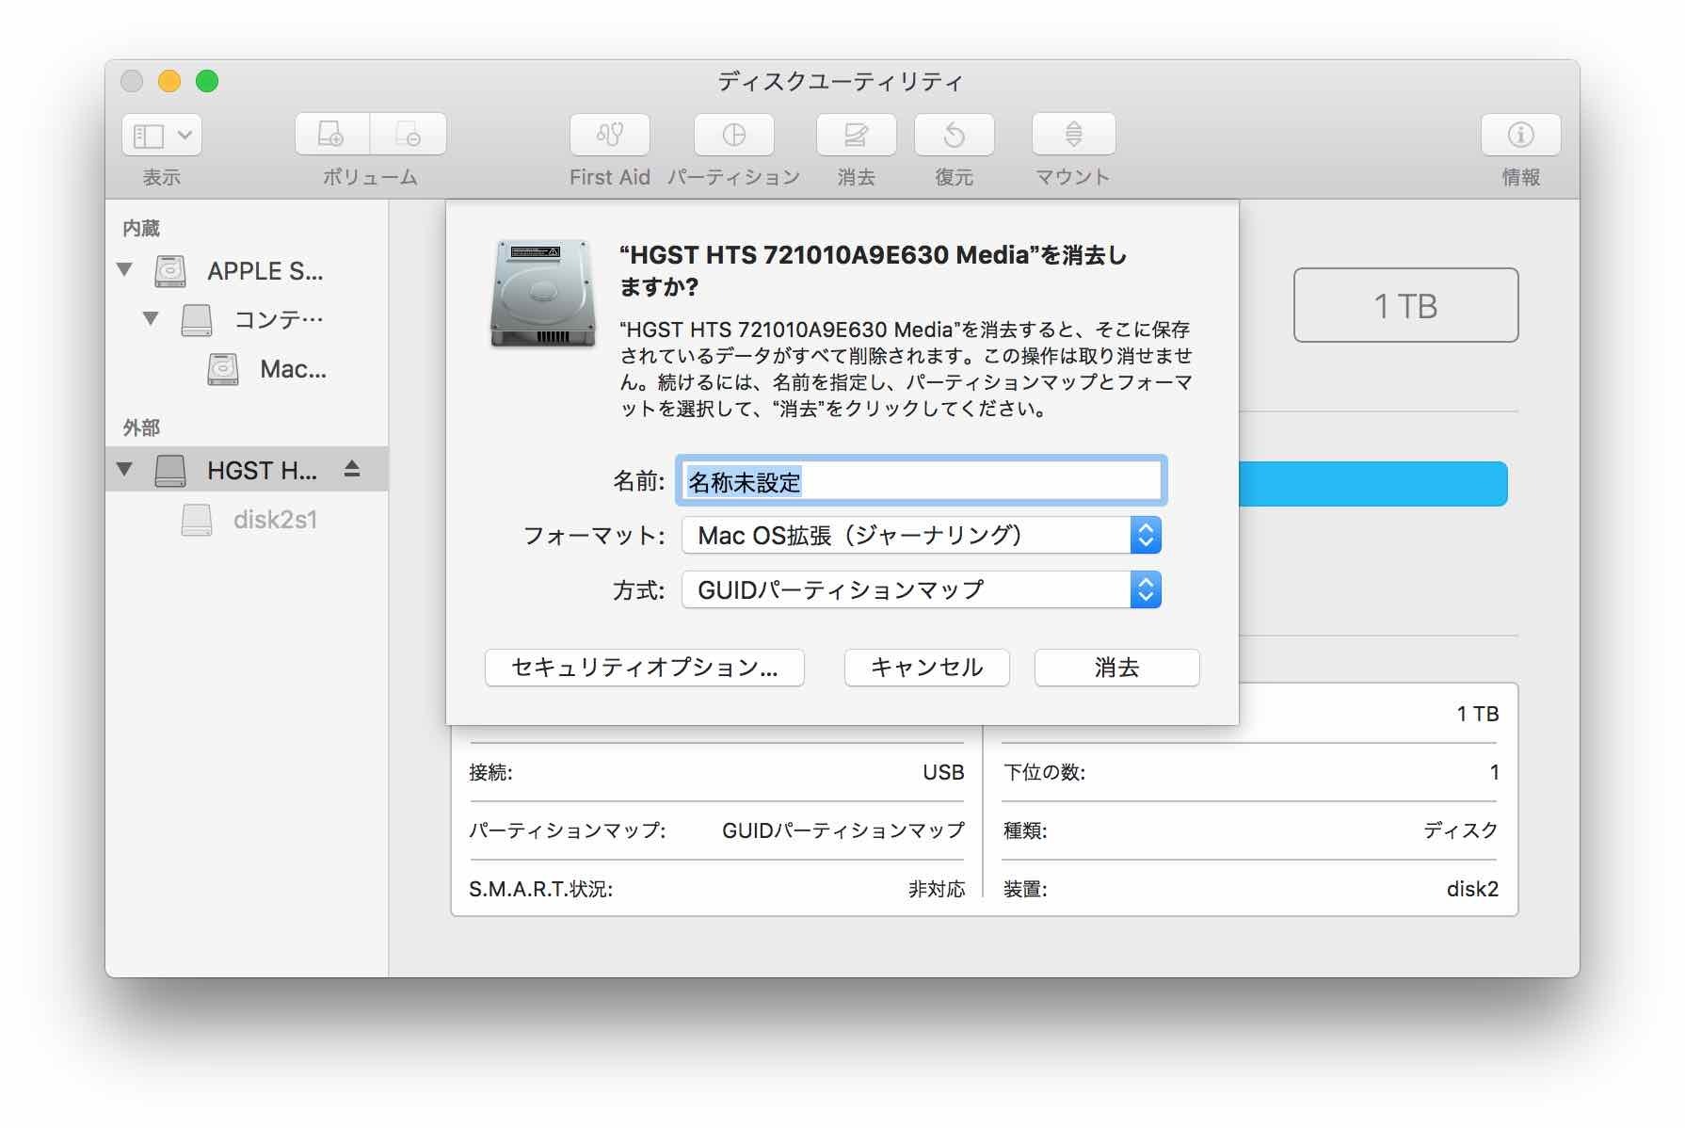The image size is (1685, 1128).
Task: Open the format (フォーマット) dropdown
Action: (921, 535)
